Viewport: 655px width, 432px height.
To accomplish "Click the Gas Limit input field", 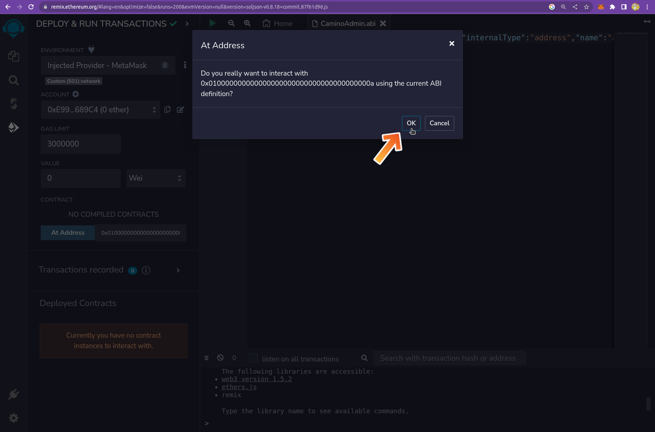I will click(81, 144).
